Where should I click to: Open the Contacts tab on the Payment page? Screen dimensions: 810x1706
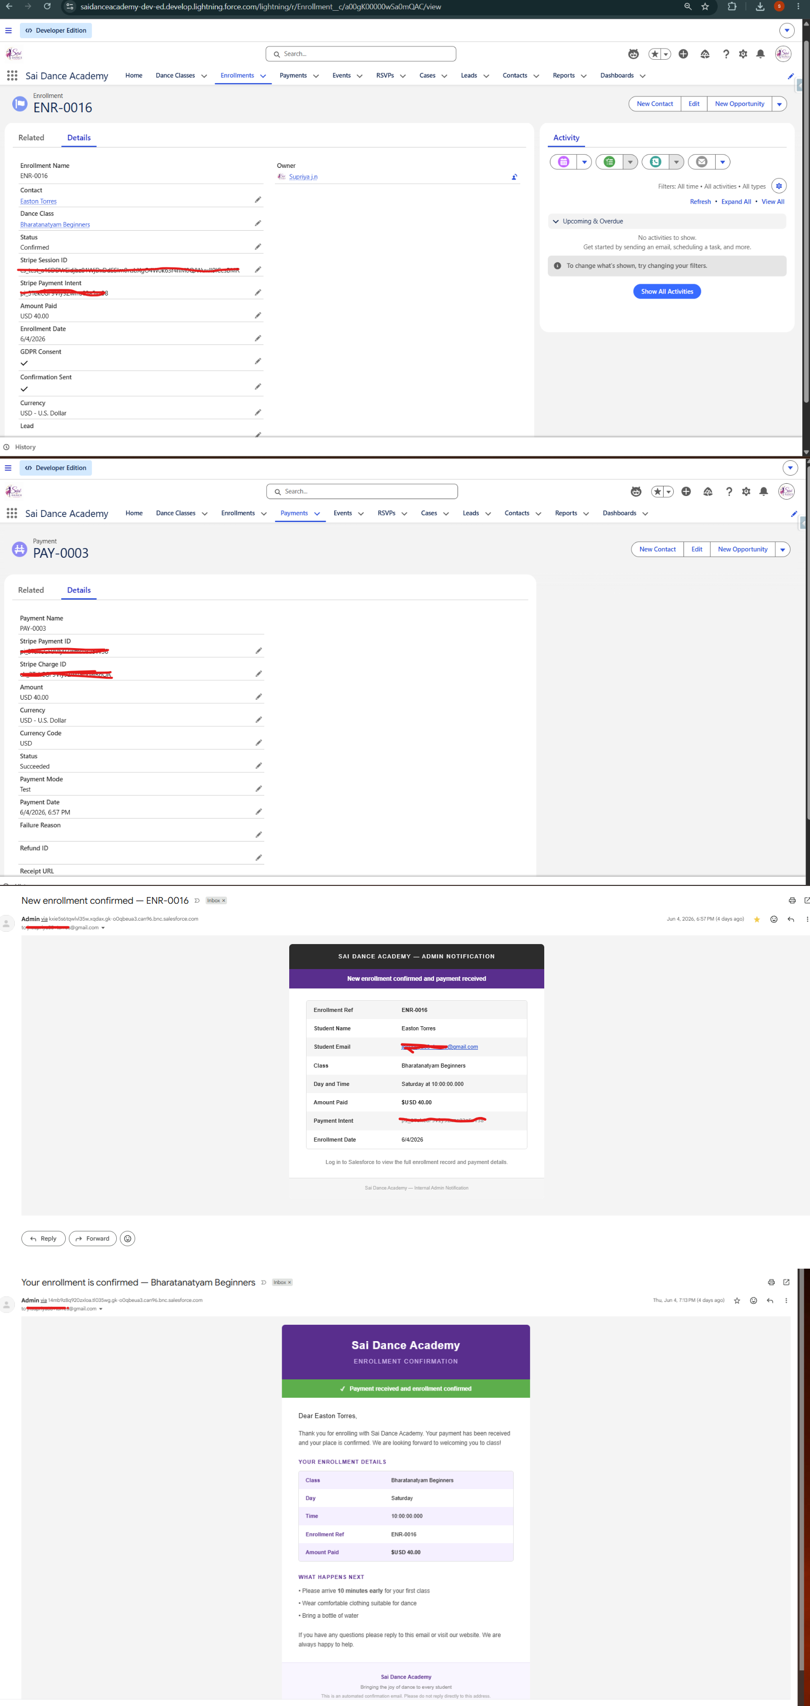[x=517, y=513]
